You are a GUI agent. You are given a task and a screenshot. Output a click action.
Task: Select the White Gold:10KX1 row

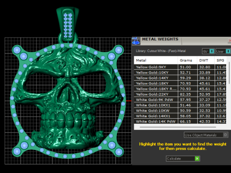[180, 105]
